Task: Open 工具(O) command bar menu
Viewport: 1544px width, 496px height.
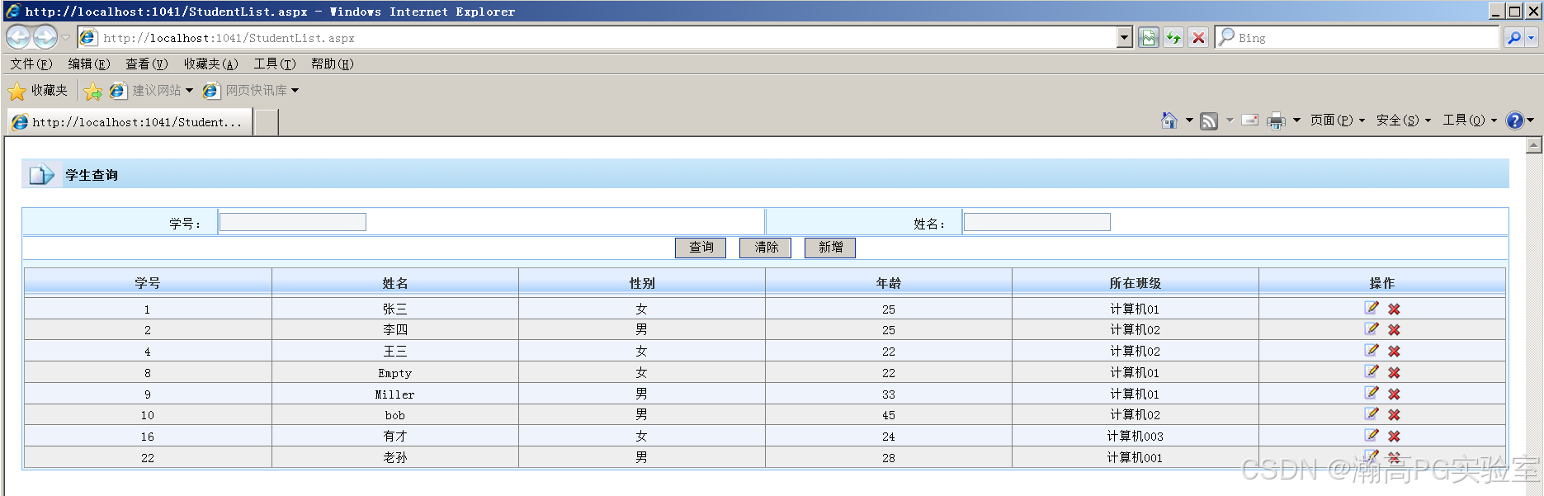Action: (1470, 120)
